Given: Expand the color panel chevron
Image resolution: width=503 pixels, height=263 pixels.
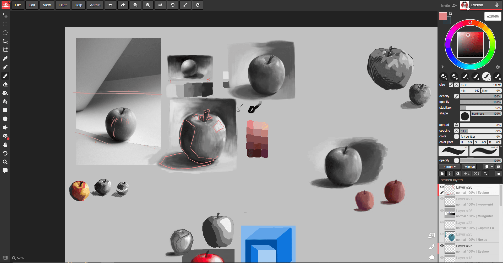Looking at the screenshot, I should 442,67.
